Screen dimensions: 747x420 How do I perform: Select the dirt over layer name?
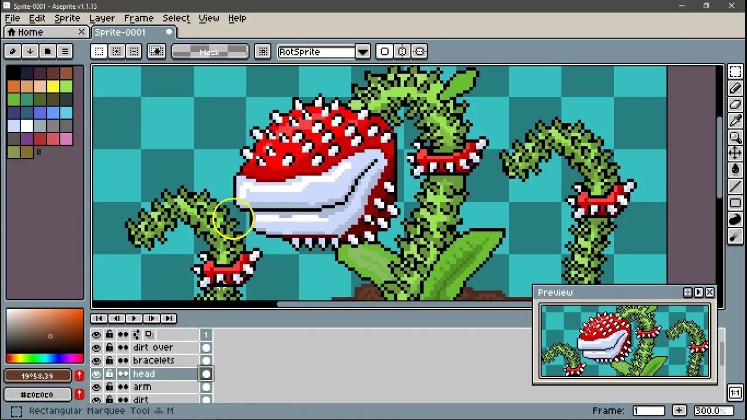[x=153, y=348]
